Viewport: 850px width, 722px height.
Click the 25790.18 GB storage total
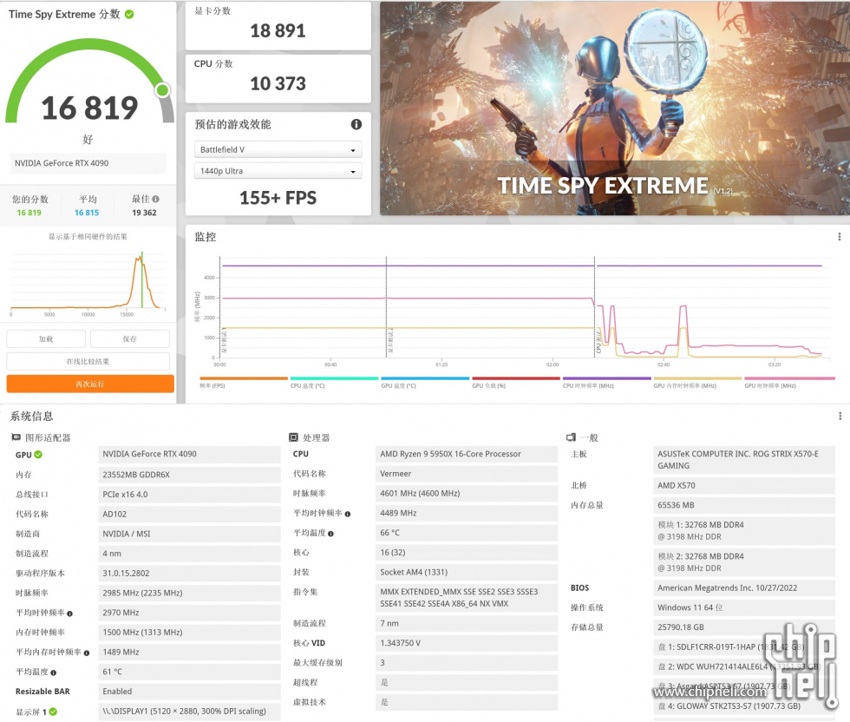pos(744,627)
